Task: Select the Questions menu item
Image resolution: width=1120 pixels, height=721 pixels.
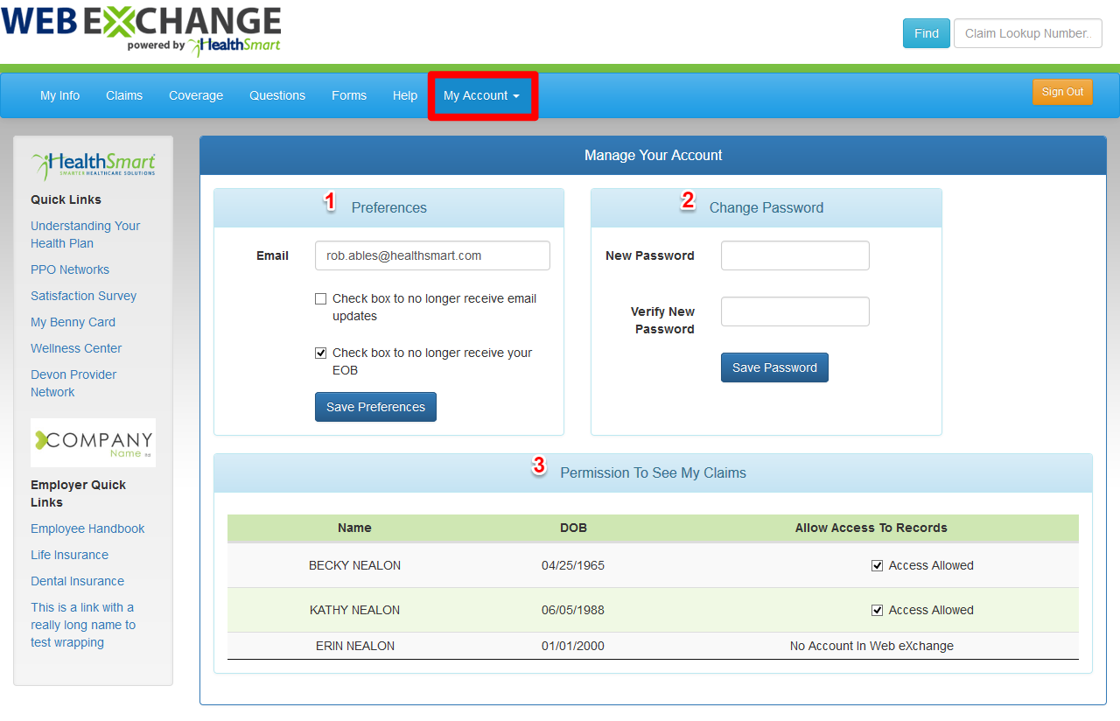Action: (277, 95)
